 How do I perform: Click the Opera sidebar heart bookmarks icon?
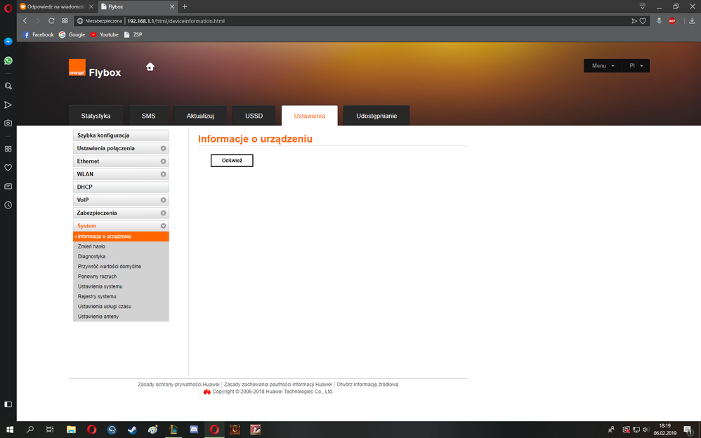[x=8, y=168]
